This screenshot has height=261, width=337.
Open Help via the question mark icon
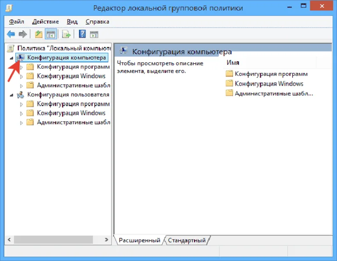pyautogui.click(x=82, y=34)
